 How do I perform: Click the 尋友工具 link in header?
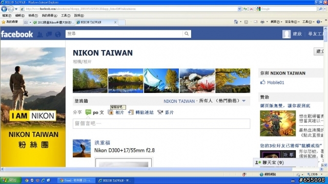[316, 34]
